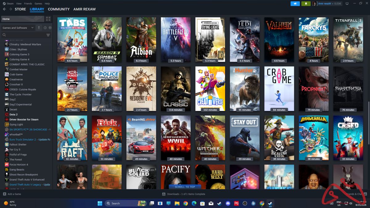Open Task View on the taskbar
370x208 pixels.
click(x=151, y=203)
